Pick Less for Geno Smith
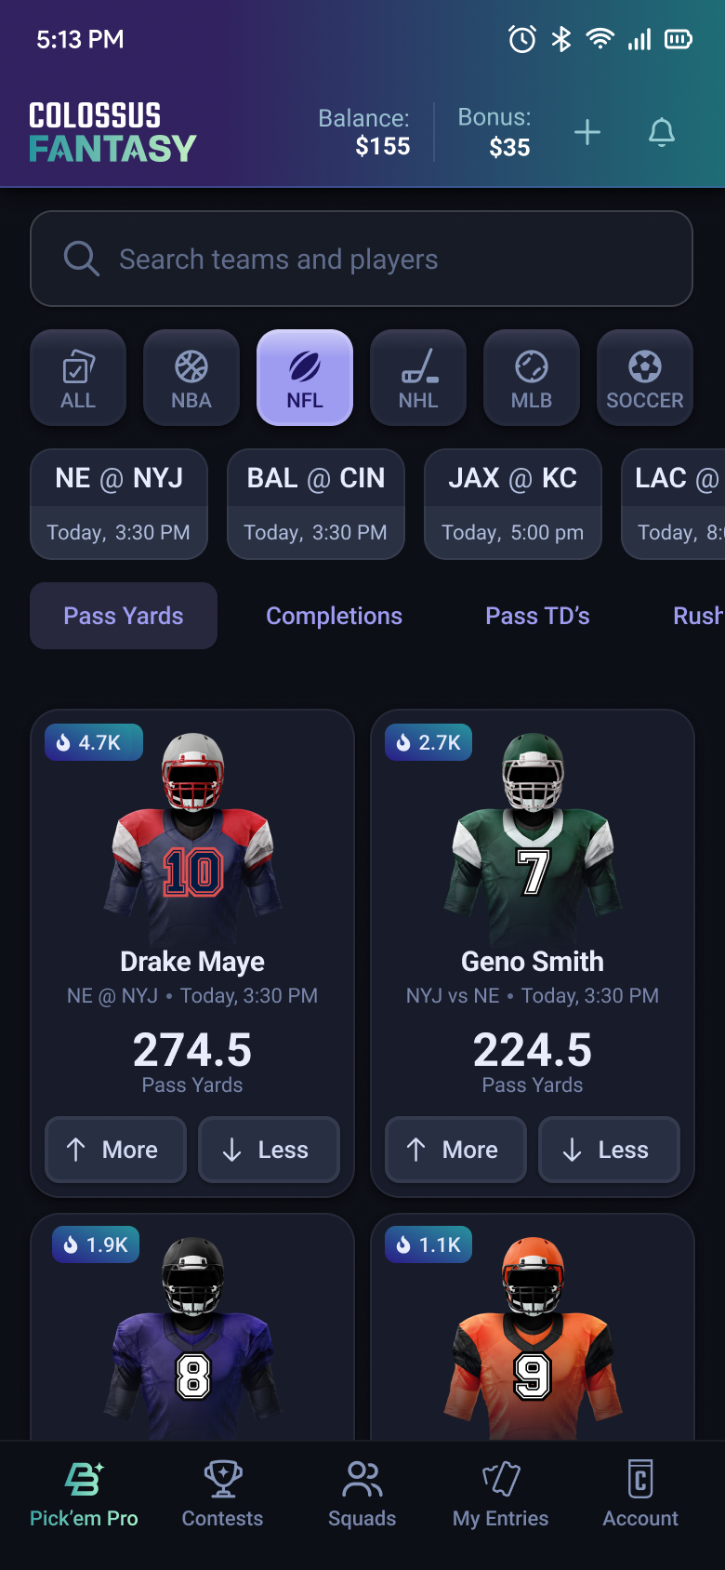Image resolution: width=725 pixels, height=1570 pixels. pos(610,1150)
